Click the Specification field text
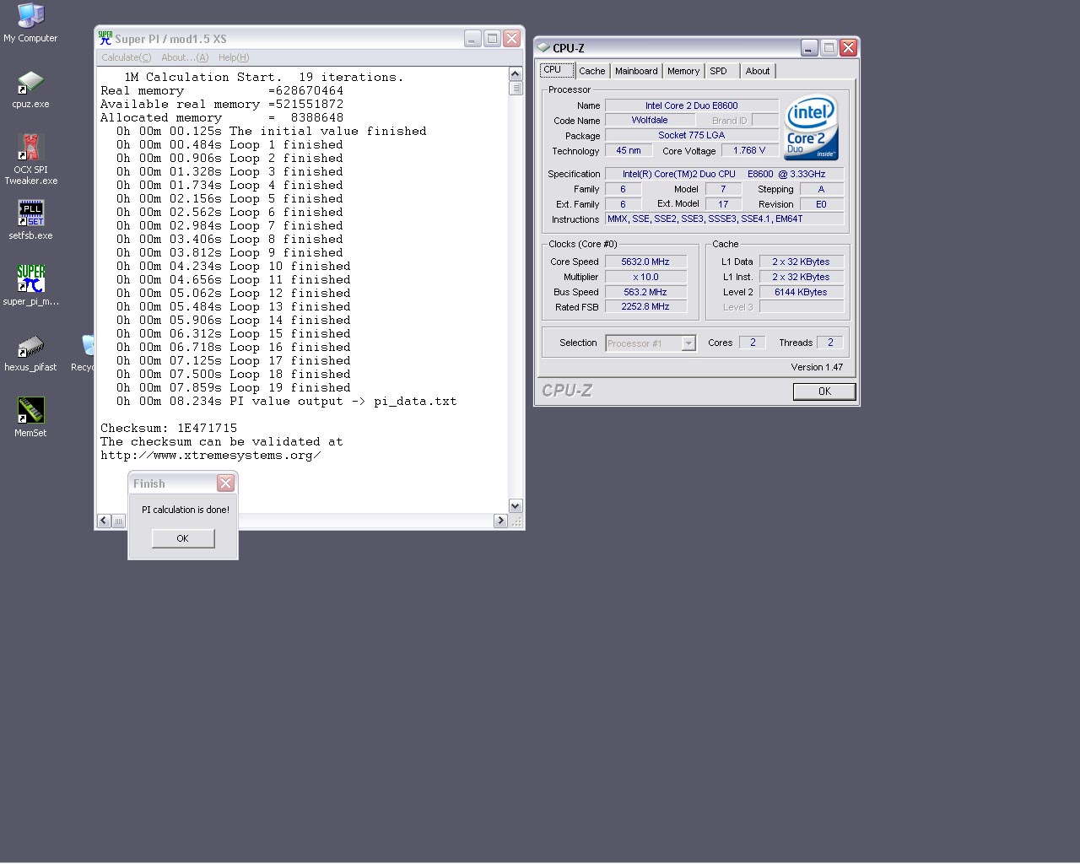Image resolution: width=1080 pixels, height=864 pixels. pos(724,174)
